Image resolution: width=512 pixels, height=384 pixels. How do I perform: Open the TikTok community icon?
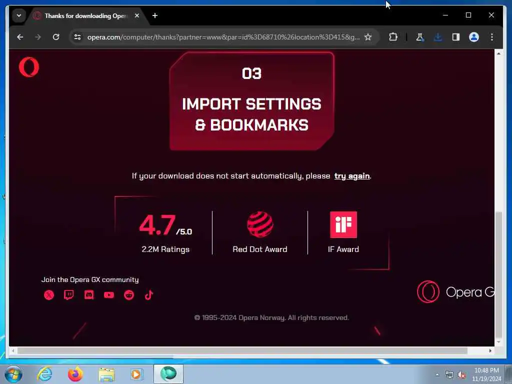pyautogui.click(x=149, y=295)
